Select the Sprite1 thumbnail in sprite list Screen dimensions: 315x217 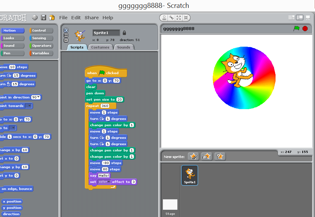point(190,175)
